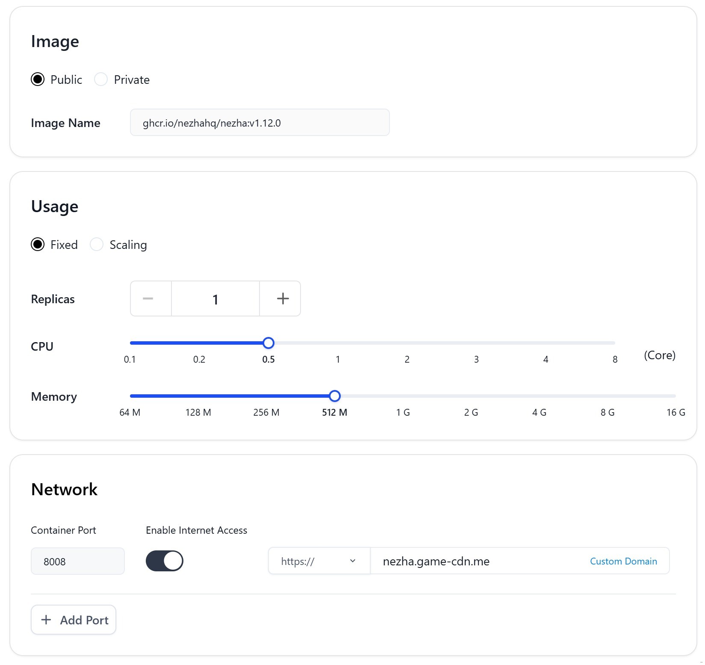Open the https:// protocol dropdown
Image resolution: width=705 pixels, height=665 pixels.
tap(319, 561)
